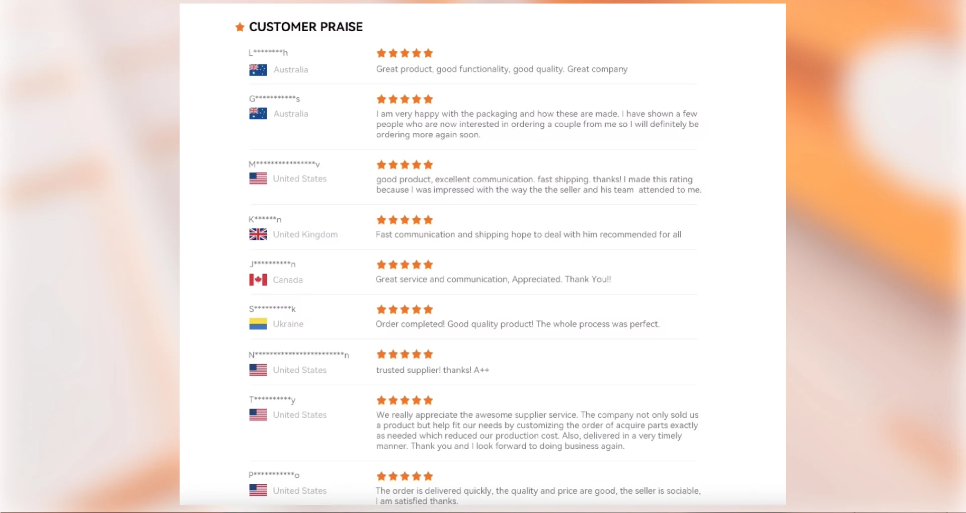Click the five-star rating of the Ukraine review
Screen dimensions: 966x513
pyautogui.click(x=405, y=310)
